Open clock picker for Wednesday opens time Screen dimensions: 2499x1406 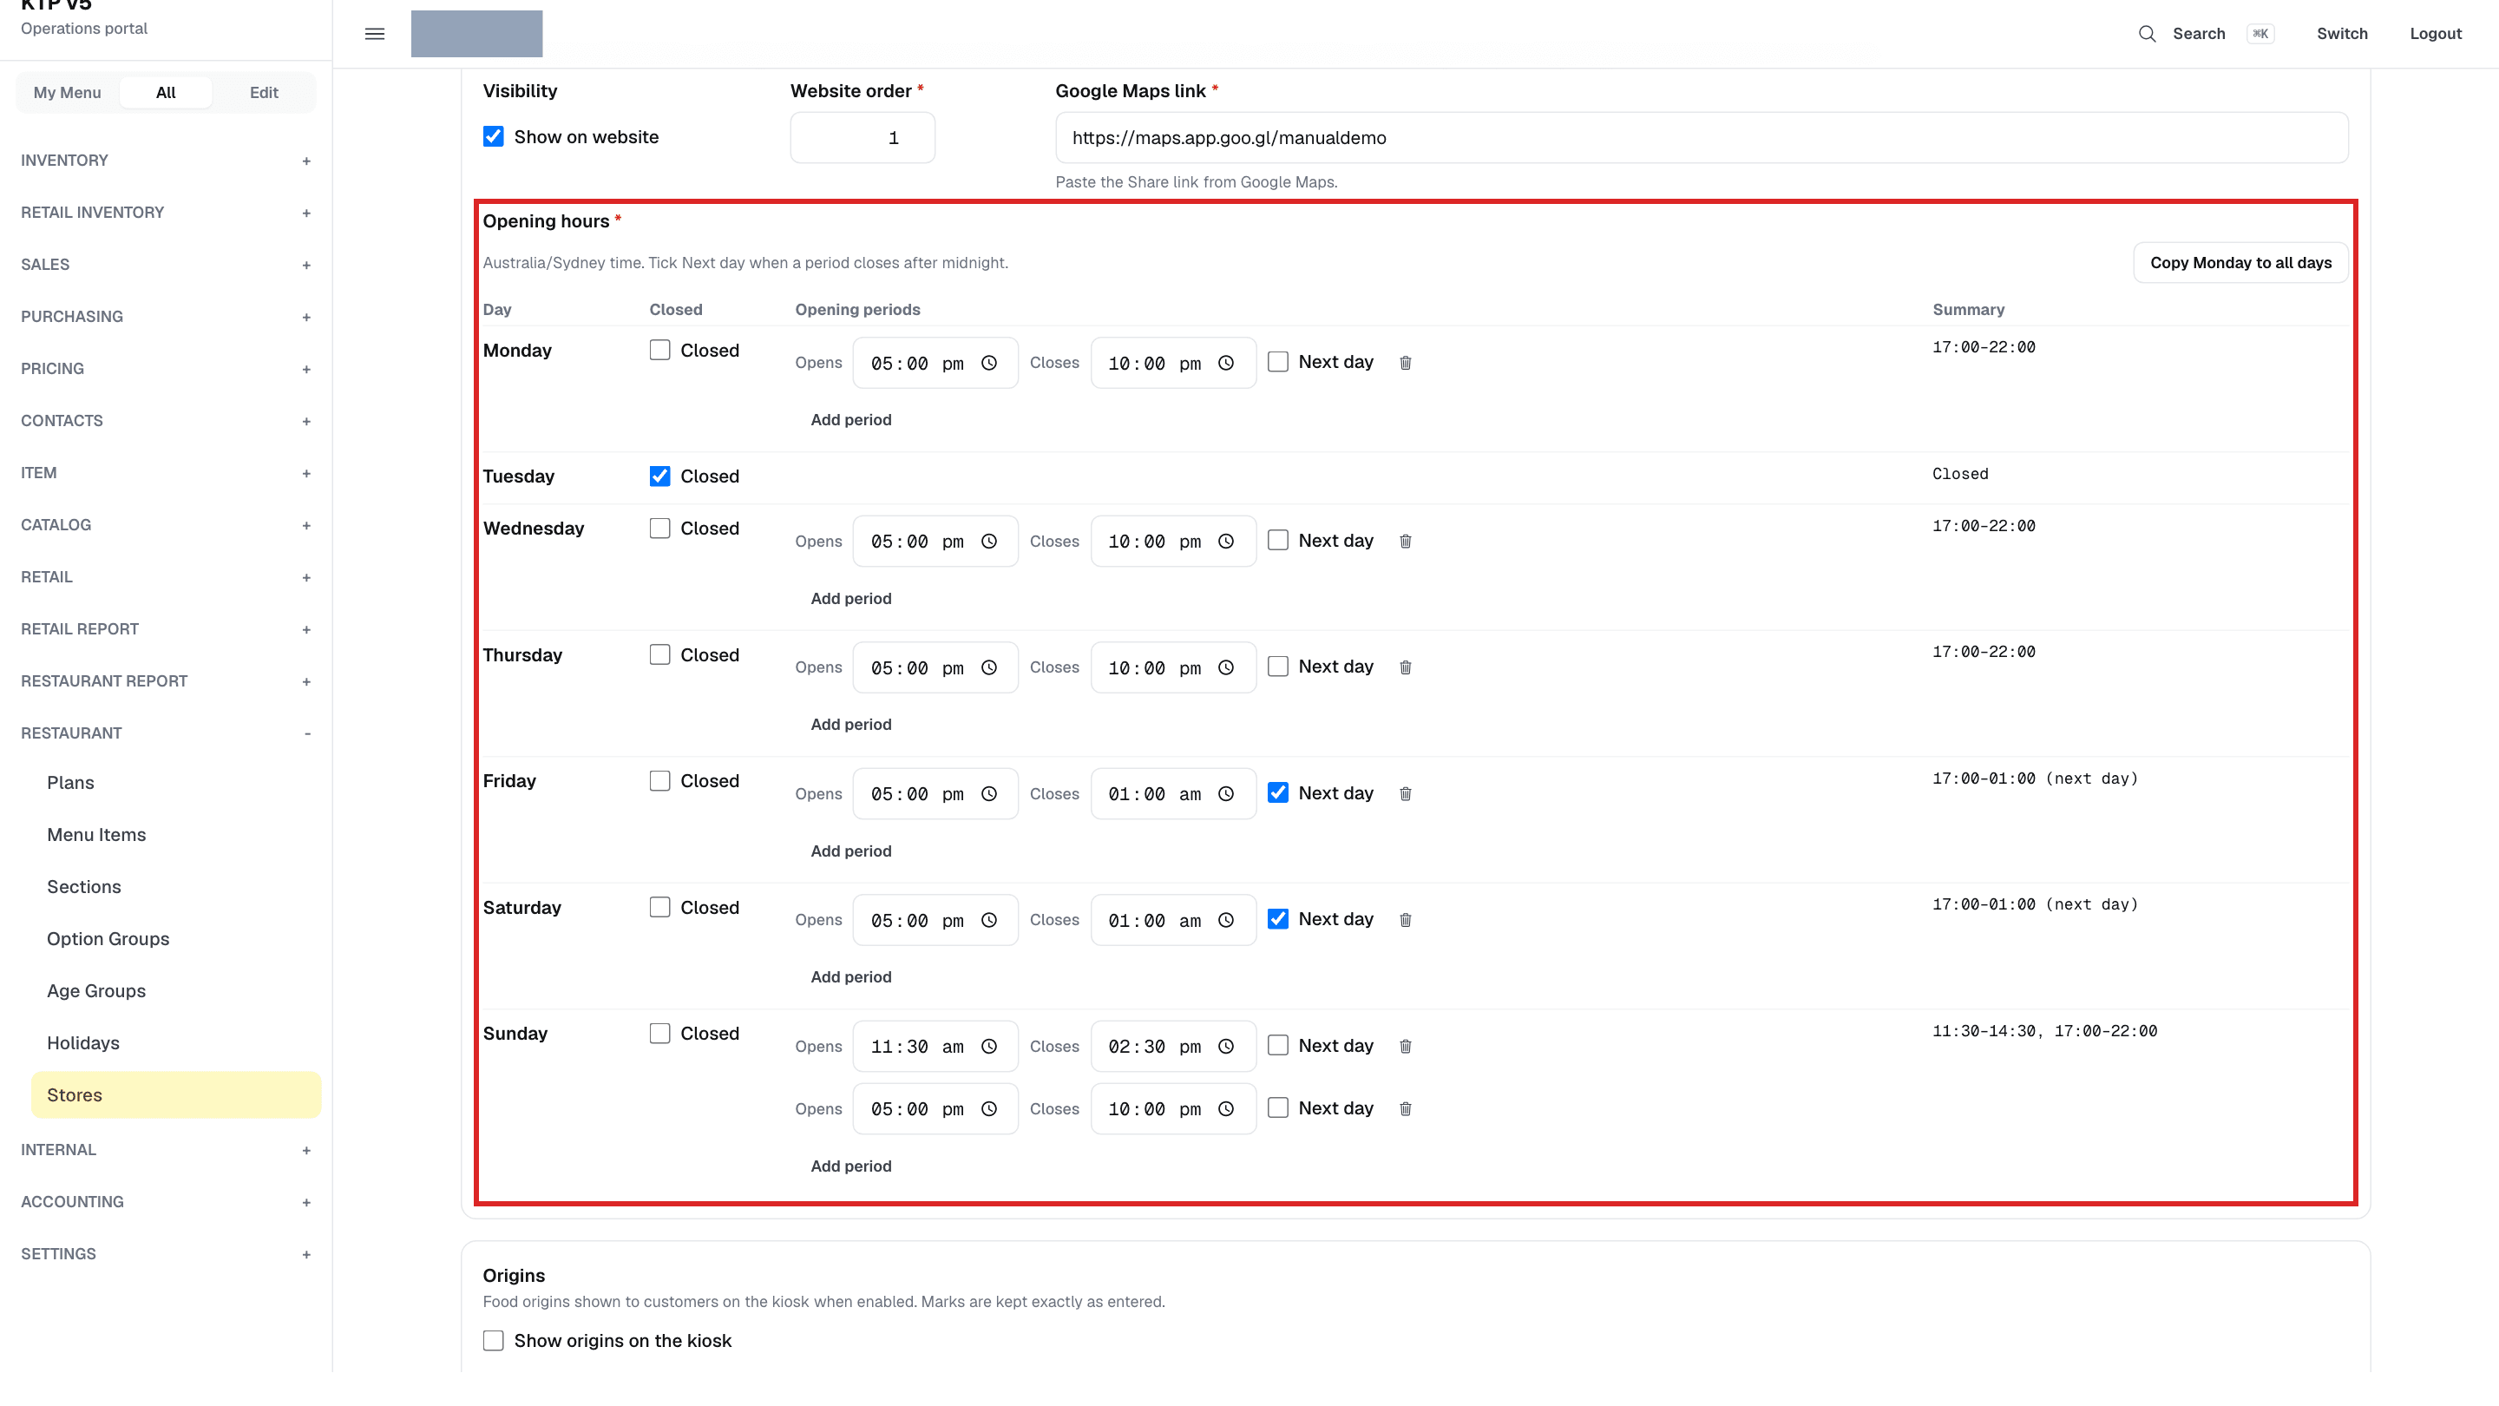click(988, 542)
